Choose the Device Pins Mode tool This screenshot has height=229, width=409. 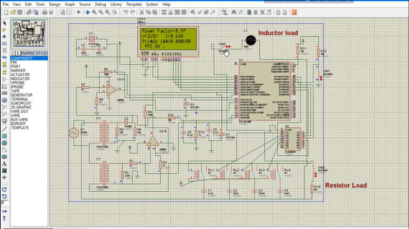click(x=4, y=79)
